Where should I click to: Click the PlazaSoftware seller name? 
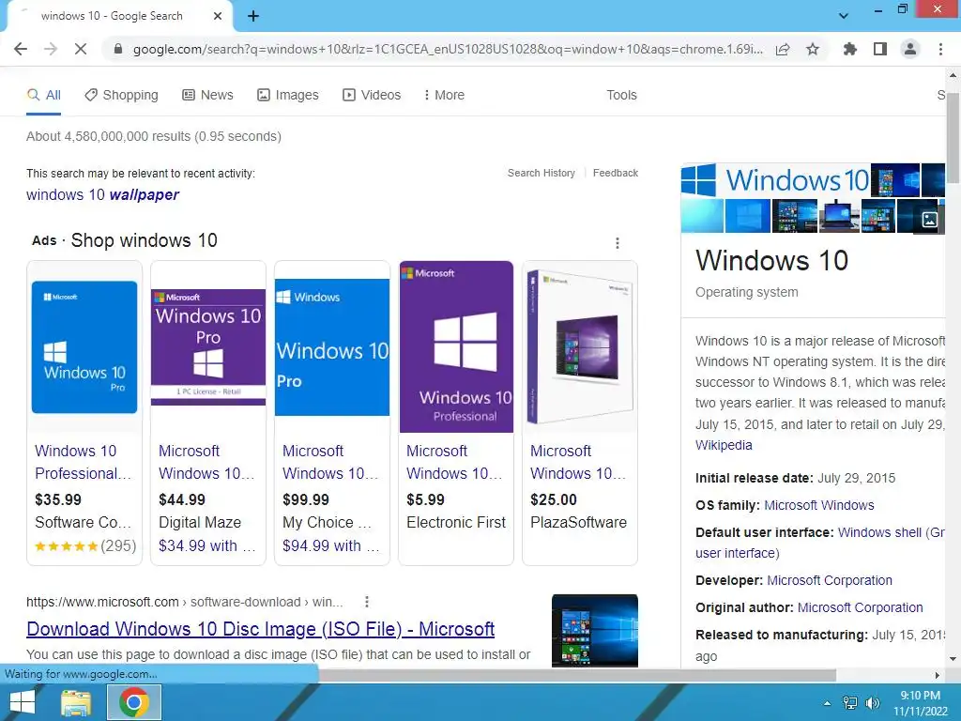pyautogui.click(x=578, y=522)
